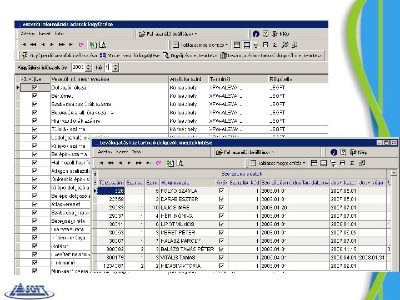400x300 pixels.
Task: Click the first grid layout icon in Leválogatáshoz toolbar
Action: pos(314,163)
